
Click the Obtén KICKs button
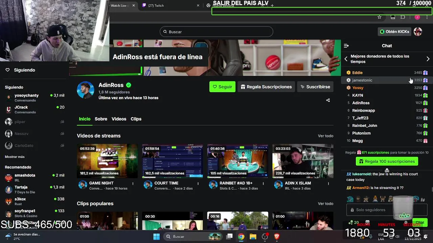click(x=394, y=32)
